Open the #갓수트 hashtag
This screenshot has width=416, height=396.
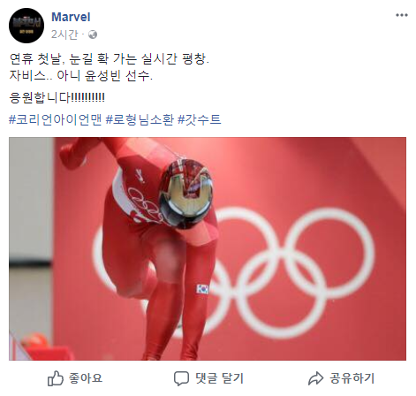point(200,119)
